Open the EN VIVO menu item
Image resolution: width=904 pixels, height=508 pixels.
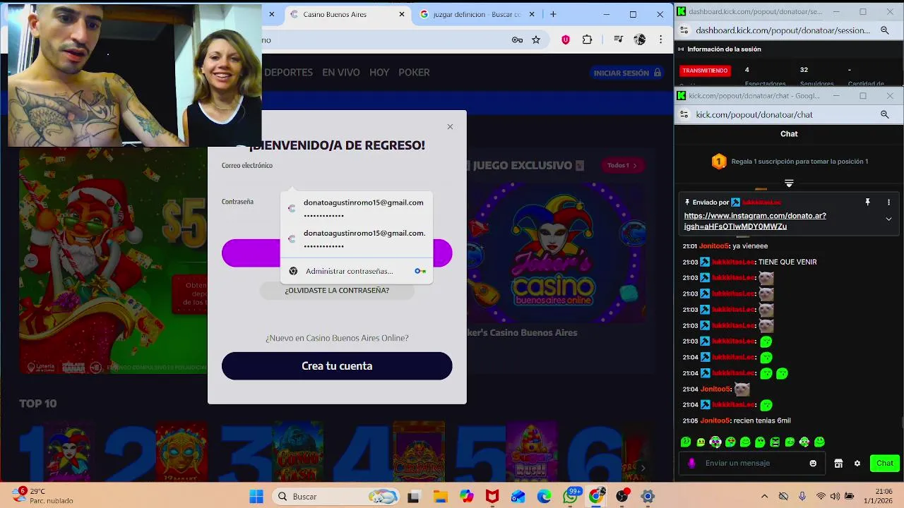pos(341,73)
